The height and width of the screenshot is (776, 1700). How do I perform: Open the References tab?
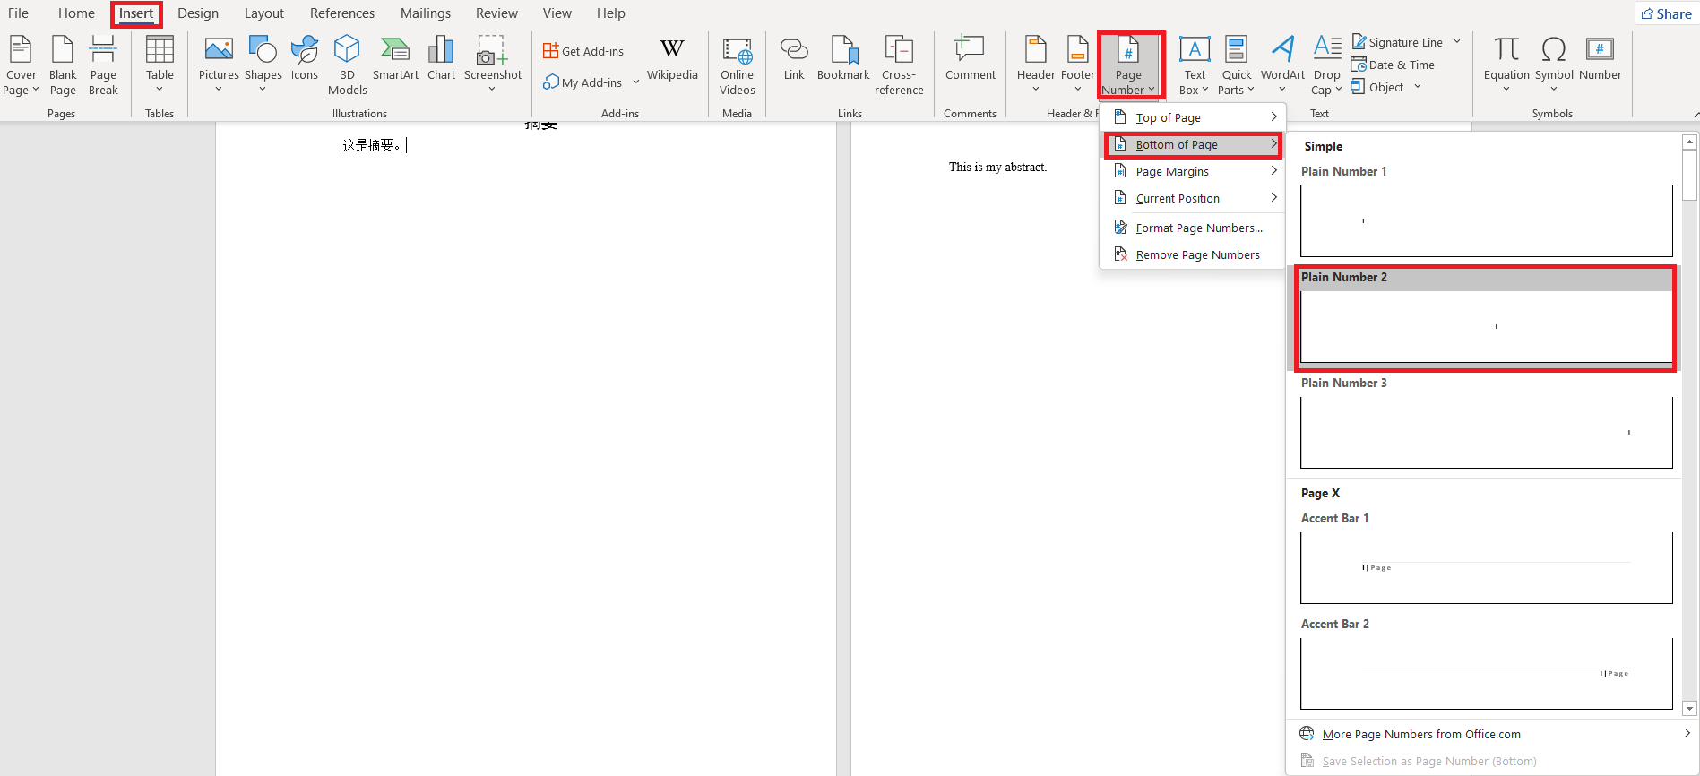pyautogui.click(x=342, y=13)
